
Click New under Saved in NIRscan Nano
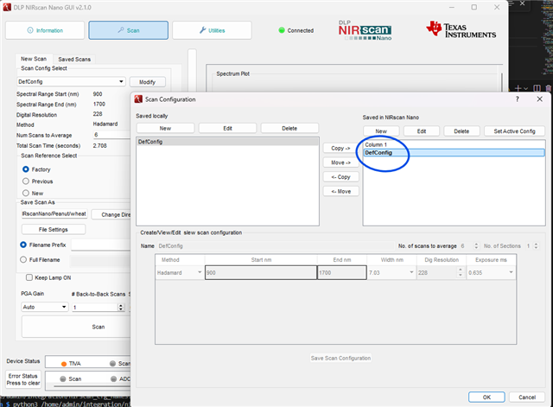381,131
